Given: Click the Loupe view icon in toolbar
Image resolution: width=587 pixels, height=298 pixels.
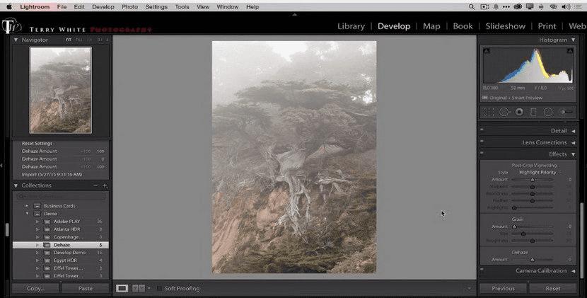Looking at the screenshot, I should 122,288.
